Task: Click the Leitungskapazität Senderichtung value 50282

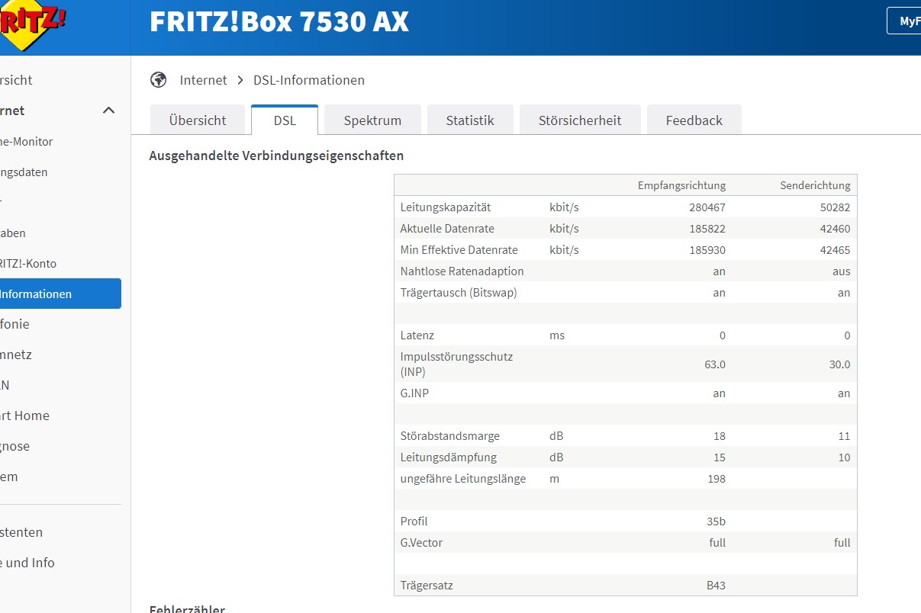Action: [x=833, y=207]
